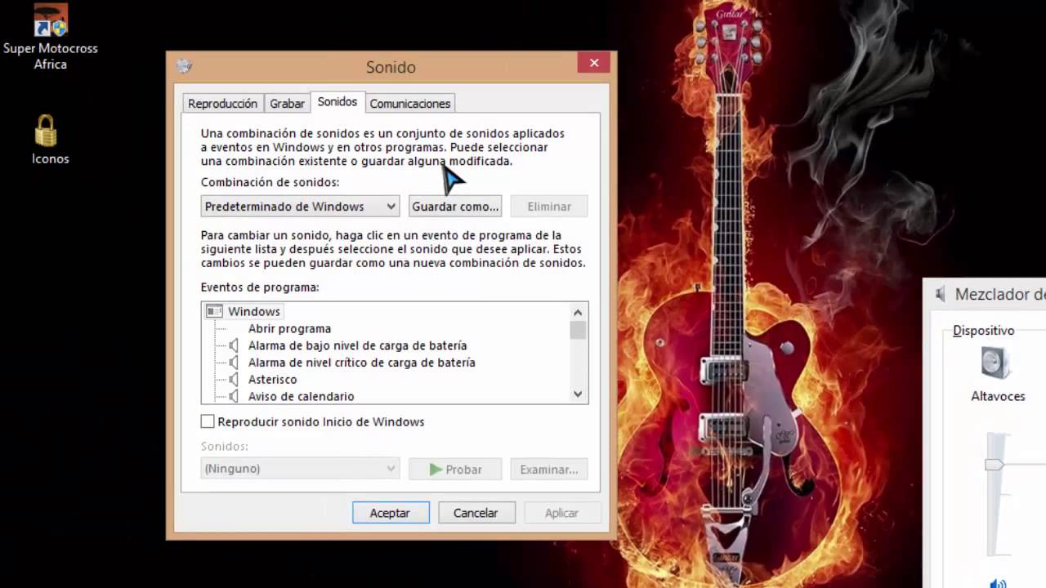Mute Altavoces using speaker button in Mezclador
The height and width of the screenshot is (588, 1046).
pyautogui.click(x=997, y=583)
